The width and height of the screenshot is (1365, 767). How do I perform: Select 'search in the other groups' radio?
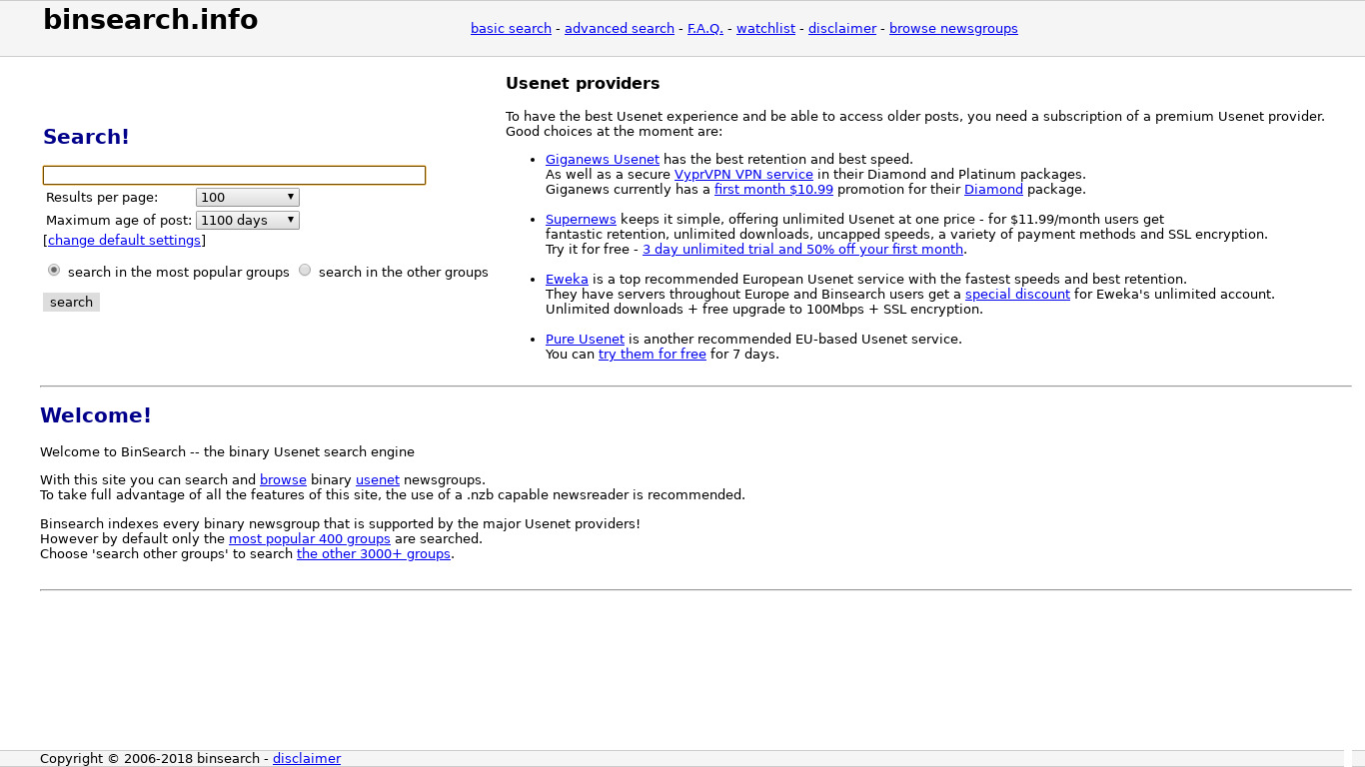coord(305,271)
